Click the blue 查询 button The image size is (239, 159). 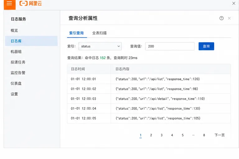click(206, 46)
